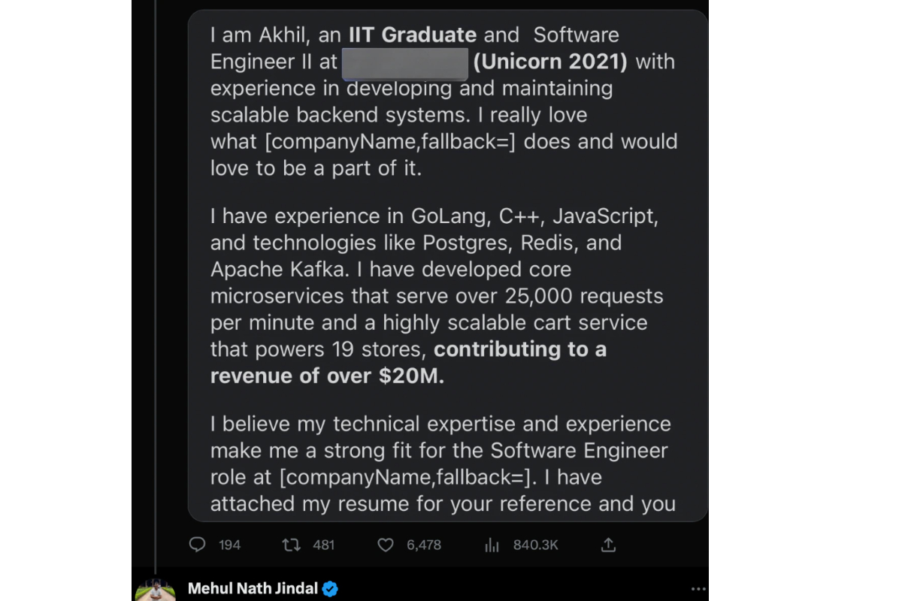Click the 481 reposts count
This screenshot has height=601, width=902.
(x=323, y=545)
